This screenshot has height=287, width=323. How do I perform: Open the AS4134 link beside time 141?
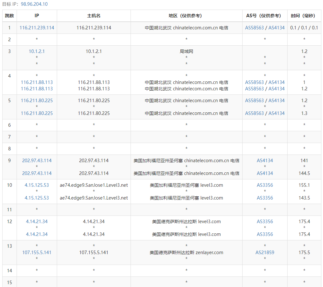point(265,161)
